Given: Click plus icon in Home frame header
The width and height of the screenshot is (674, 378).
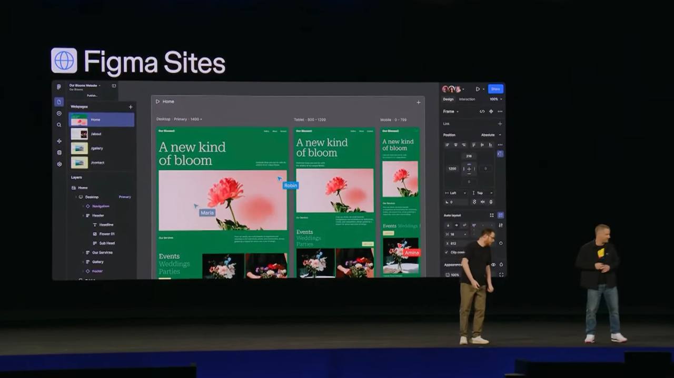Looking at the screenshot, I should [x=419, y=102].
